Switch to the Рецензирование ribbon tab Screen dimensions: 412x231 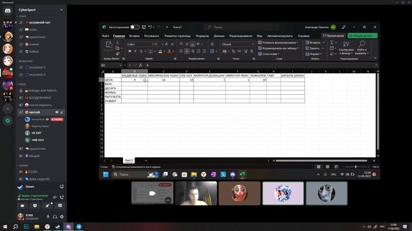coord(241,36)
